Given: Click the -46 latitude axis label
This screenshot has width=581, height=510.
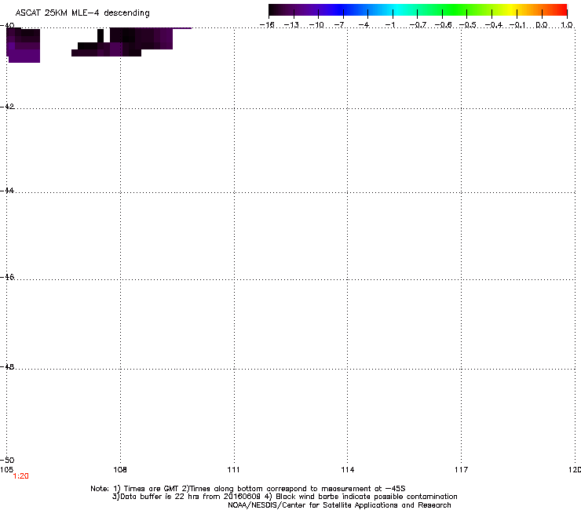Looking at the screenshot, I should tap(7, 277).
